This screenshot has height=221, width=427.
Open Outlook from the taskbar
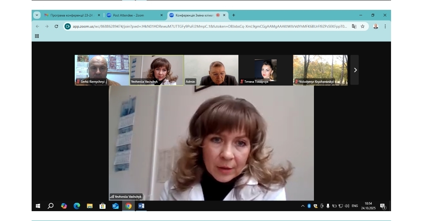pos(115,206)
